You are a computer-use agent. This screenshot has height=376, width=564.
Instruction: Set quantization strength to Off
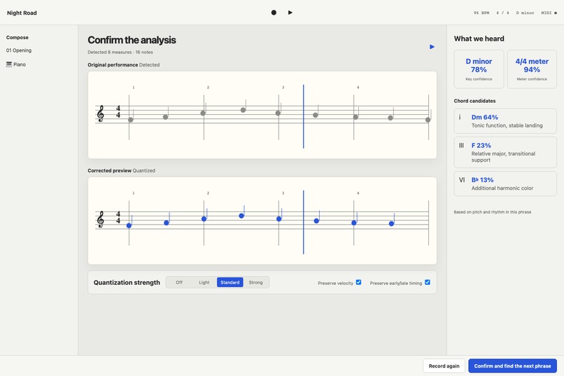[x=179, y=282]
